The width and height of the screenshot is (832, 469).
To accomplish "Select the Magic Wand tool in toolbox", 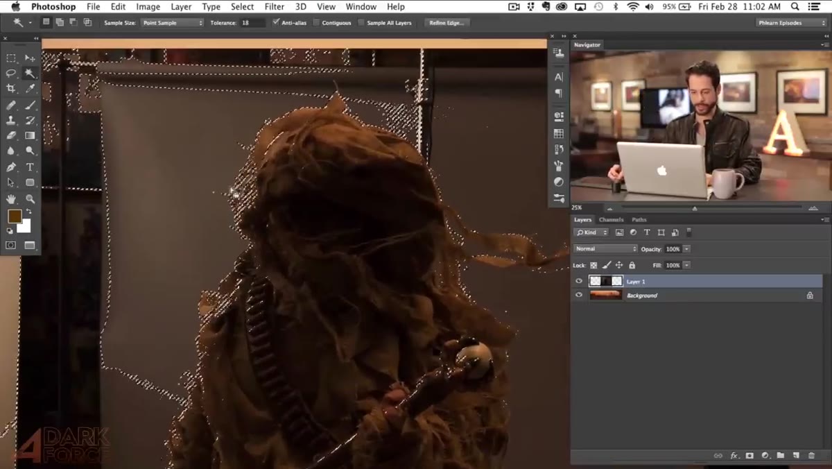I will point(30,74).
